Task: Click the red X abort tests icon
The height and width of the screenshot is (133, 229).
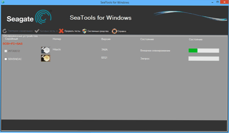Action: coord(61,31)
